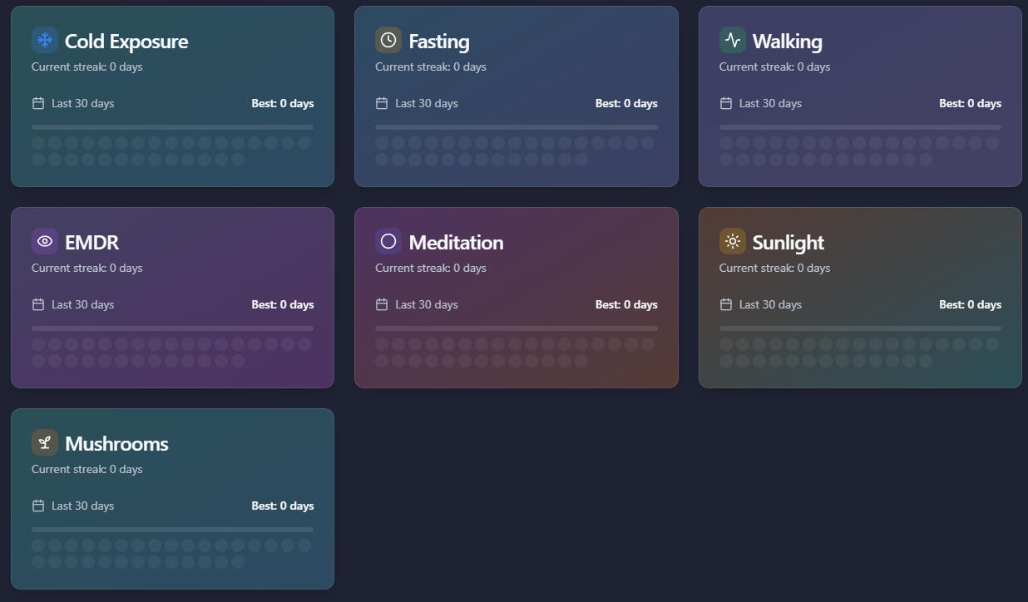Click calendar icon in Cold Exposure card
This screenshot has width=1028, height=602.
38,103
